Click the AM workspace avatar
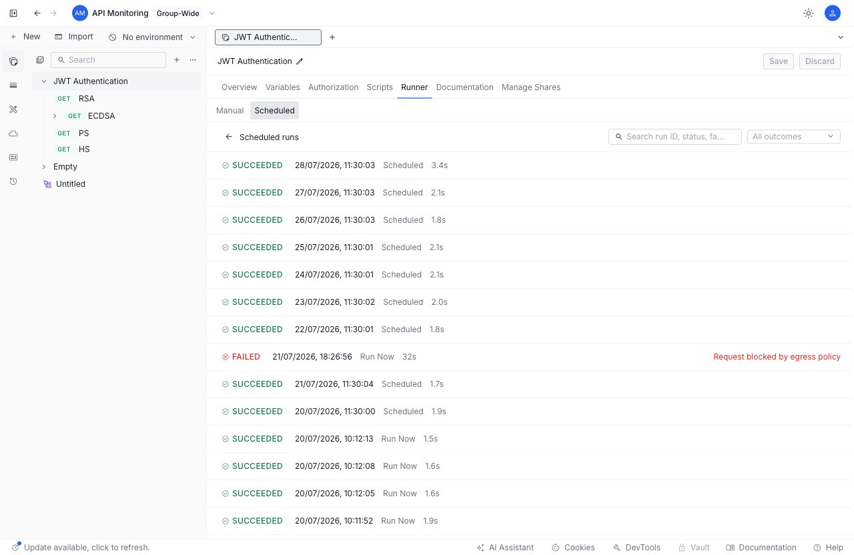The width and height of the screenshot is (854, 555). (80, 13)
